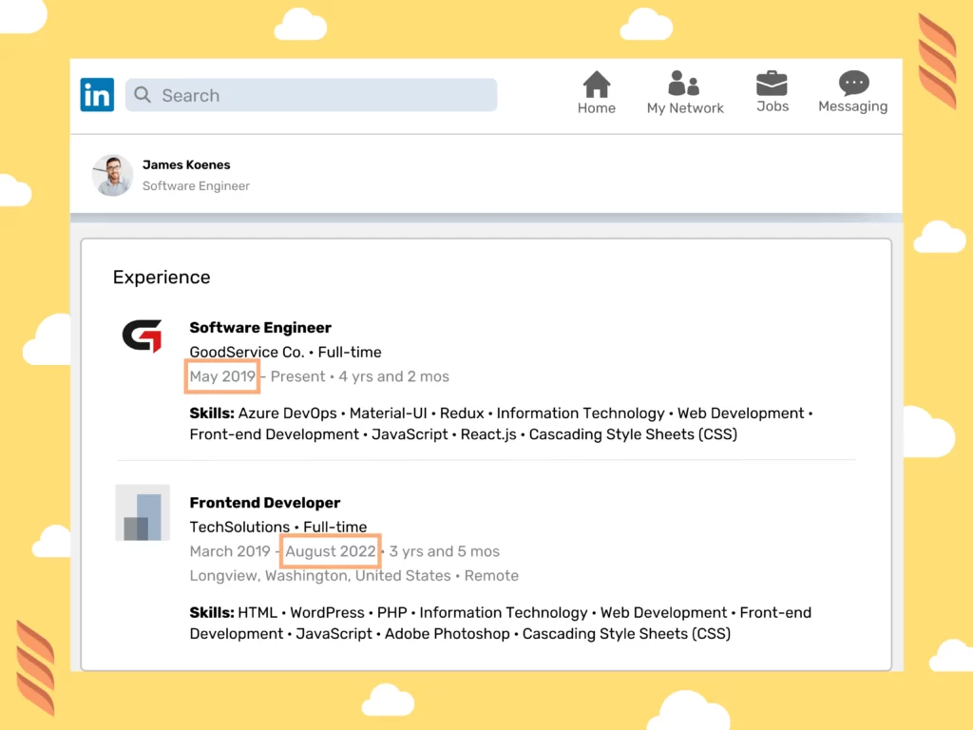Open the Jobs briefcase icon
The width and height of the screenshot is (973, 730).
pos(772,84)
